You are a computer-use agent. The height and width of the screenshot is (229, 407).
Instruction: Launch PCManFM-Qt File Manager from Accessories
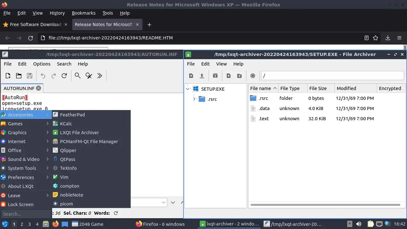click(x=91, y=142)
